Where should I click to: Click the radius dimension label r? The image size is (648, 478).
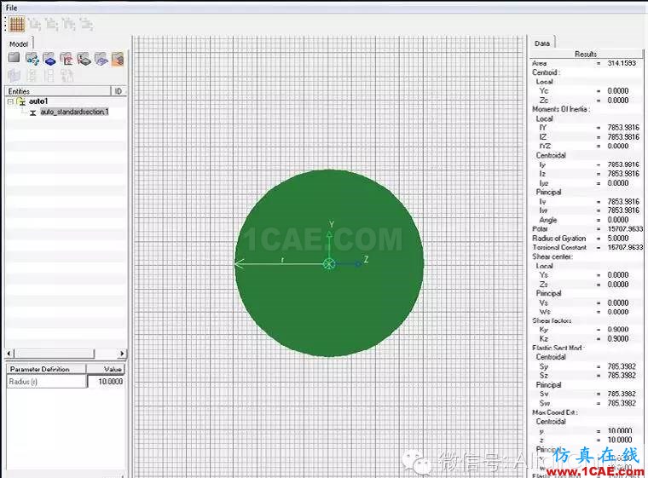[282, 260]
